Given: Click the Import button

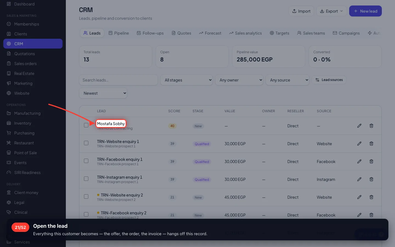Looking at the screenshot, I should pos(301,11).
